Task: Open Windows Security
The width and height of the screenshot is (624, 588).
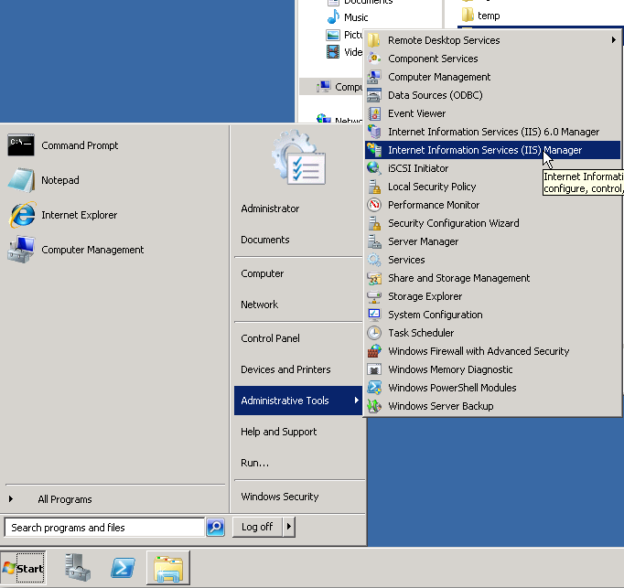Action: click(280, 497)
